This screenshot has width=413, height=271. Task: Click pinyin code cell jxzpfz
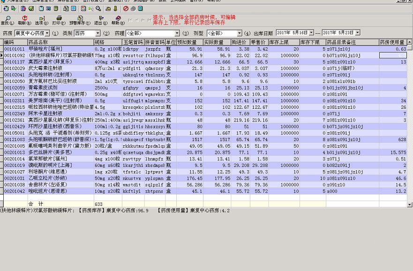(155, 49)
